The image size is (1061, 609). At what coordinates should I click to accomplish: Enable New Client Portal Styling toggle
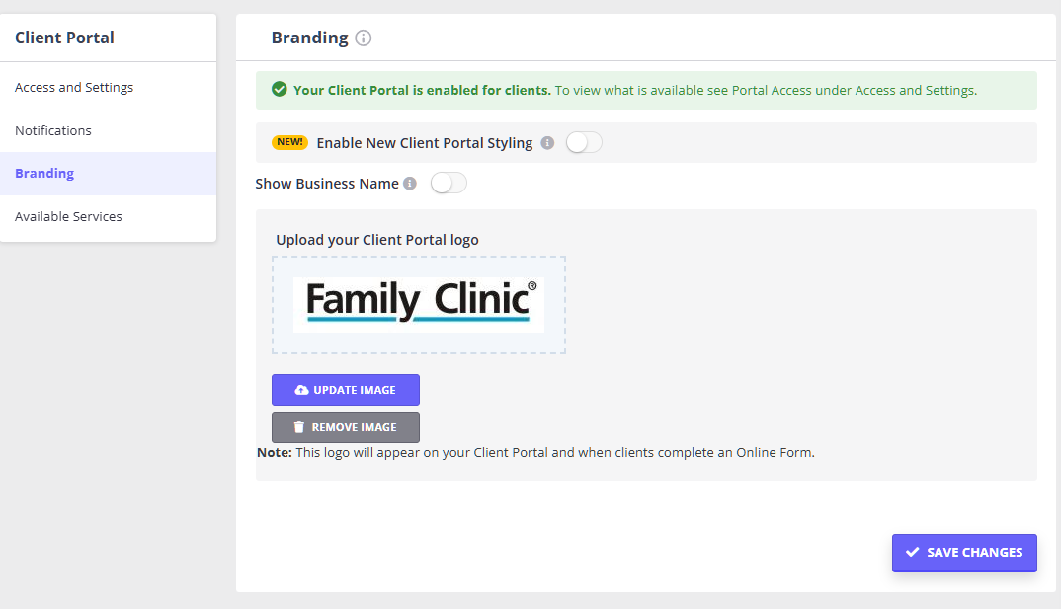[x=583, y=143]
